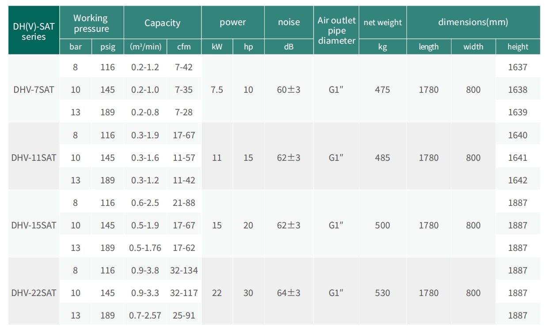Click the 0.5-1.76 capacity value
Image resolution: width=546 pixels, height=334 pixels.
coord(145,248)
